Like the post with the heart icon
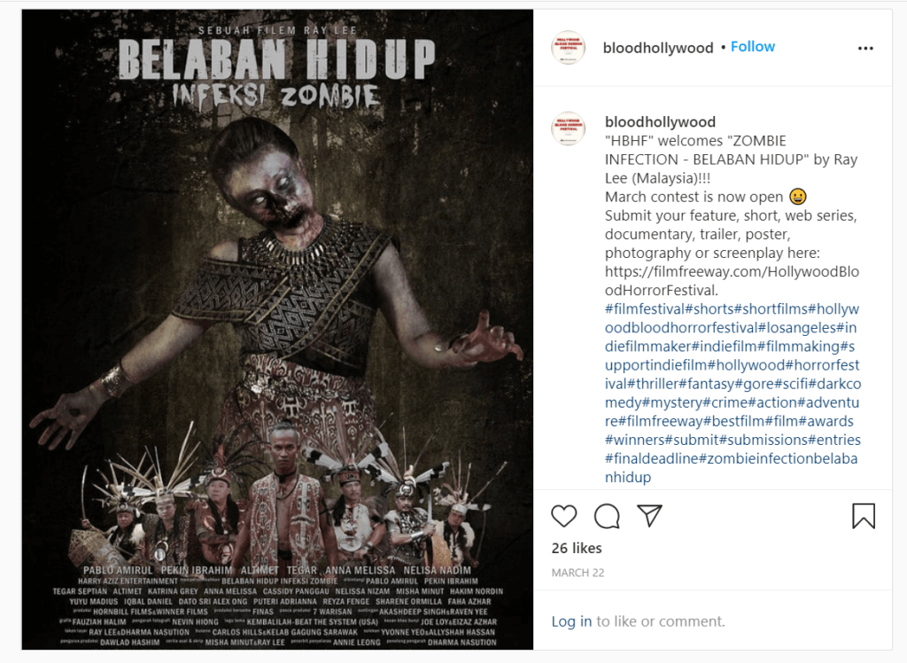The width and height of the screenshot is (907, 663). click(x=564, y=516)
